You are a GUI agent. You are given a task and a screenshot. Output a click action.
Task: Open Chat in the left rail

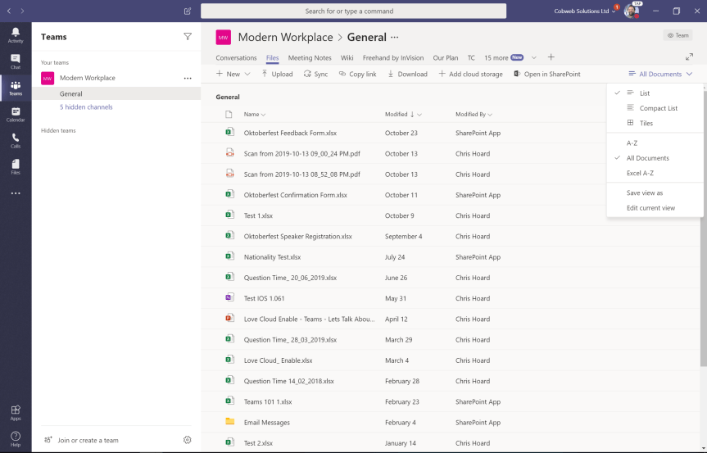tap(16, 60)
